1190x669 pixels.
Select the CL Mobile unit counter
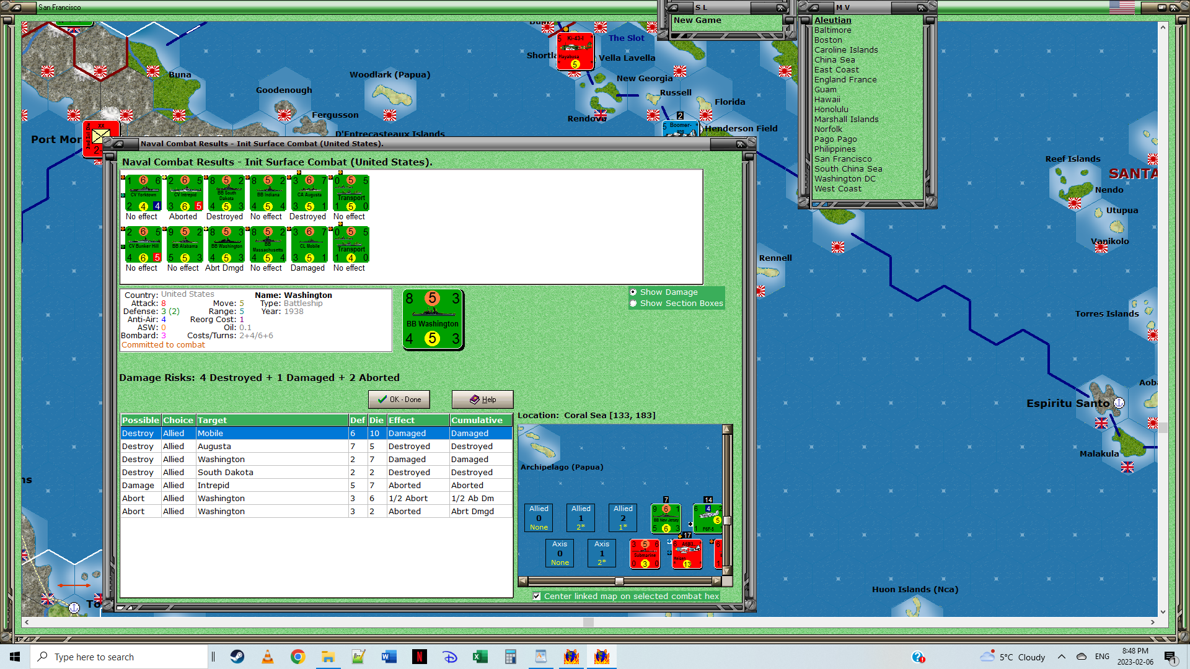[x=309, y=245]
